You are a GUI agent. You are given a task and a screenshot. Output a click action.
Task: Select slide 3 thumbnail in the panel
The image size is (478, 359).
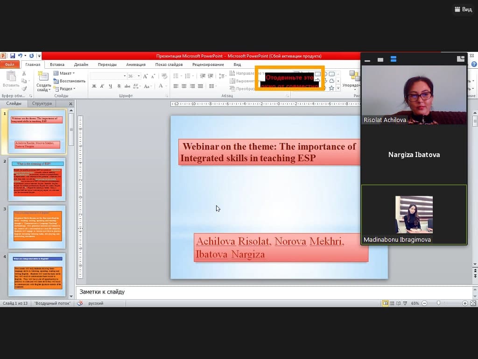[37, 227]
